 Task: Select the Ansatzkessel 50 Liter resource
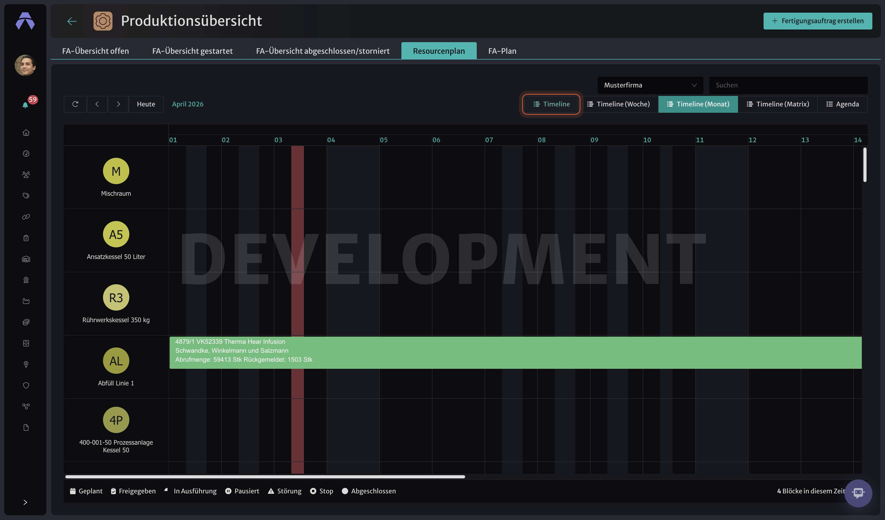[116, 241]
